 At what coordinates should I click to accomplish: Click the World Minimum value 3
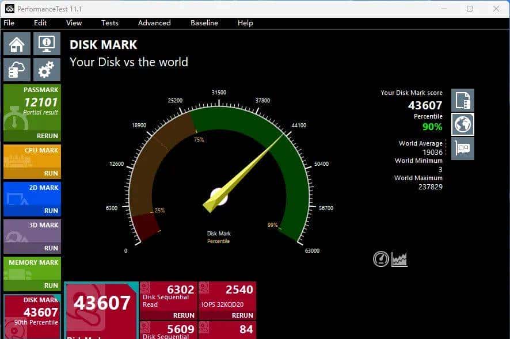tap(440, 170)
